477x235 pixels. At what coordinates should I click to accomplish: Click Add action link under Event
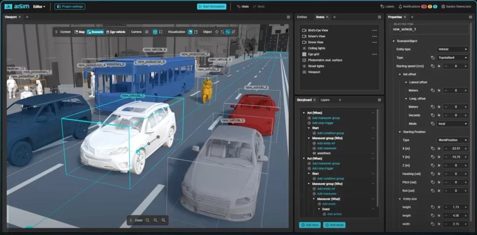coord(332,214)
